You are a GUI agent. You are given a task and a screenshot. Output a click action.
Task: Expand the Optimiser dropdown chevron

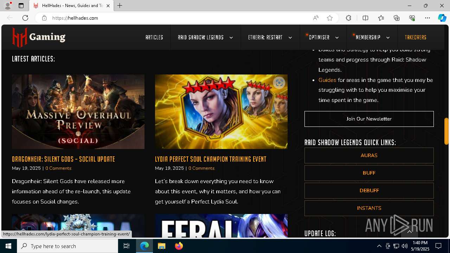[x=337, y=38]
